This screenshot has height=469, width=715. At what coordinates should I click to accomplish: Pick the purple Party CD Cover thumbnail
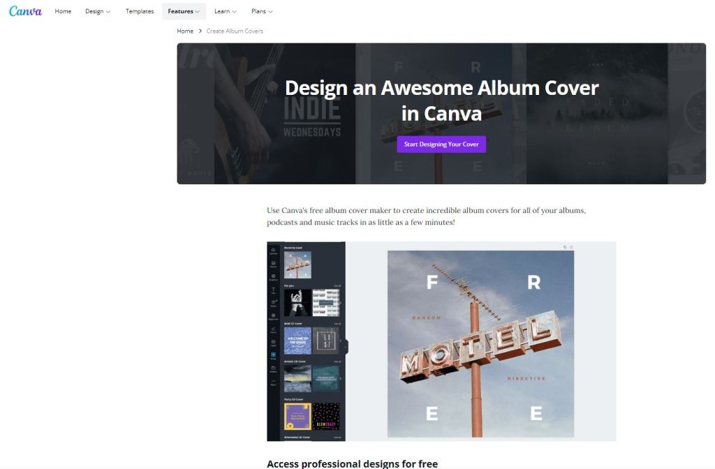pyautogui.click(x=297, y=416)
